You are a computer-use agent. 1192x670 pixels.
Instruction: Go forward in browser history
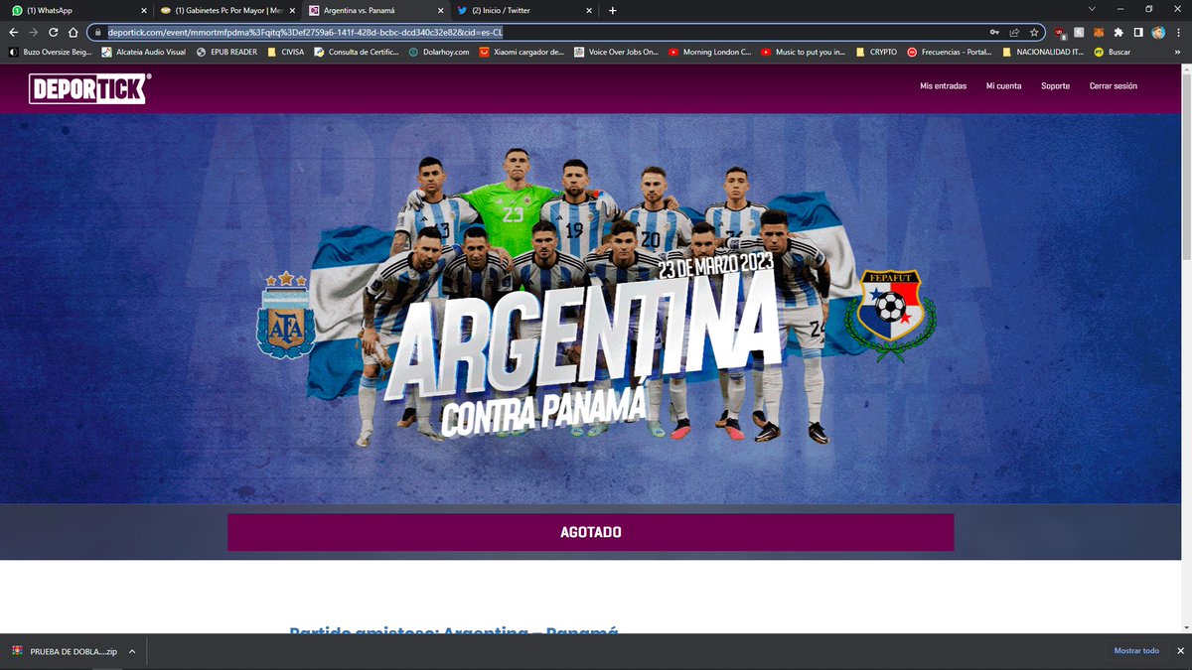[34, 32]
